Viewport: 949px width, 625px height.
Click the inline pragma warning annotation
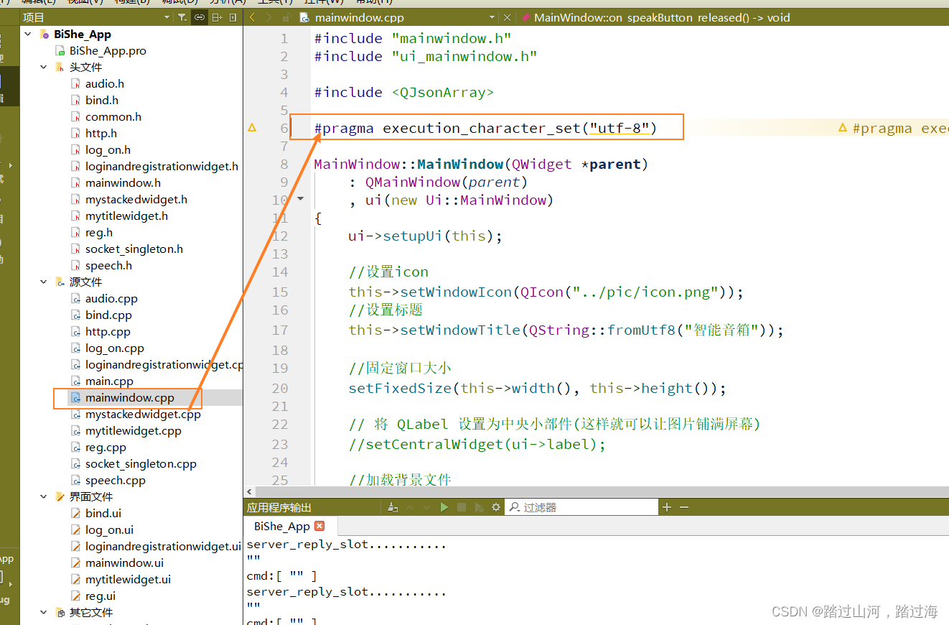(894, 129)
